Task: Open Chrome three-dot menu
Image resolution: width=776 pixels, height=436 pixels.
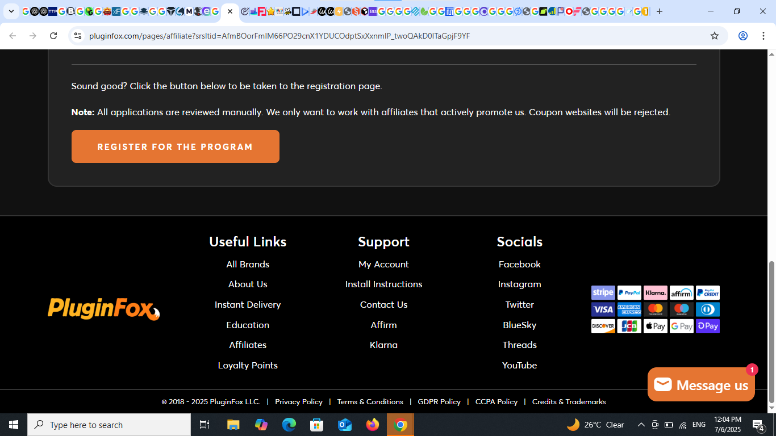Action: (x=763, y=36)
